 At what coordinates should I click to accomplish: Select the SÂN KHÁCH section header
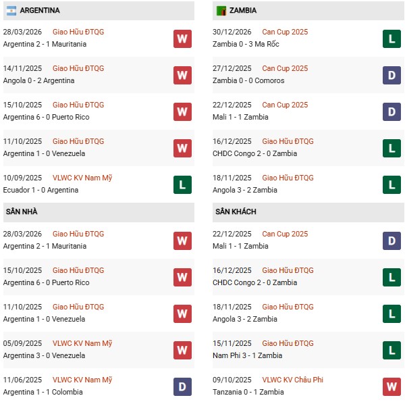click(236, 212)
